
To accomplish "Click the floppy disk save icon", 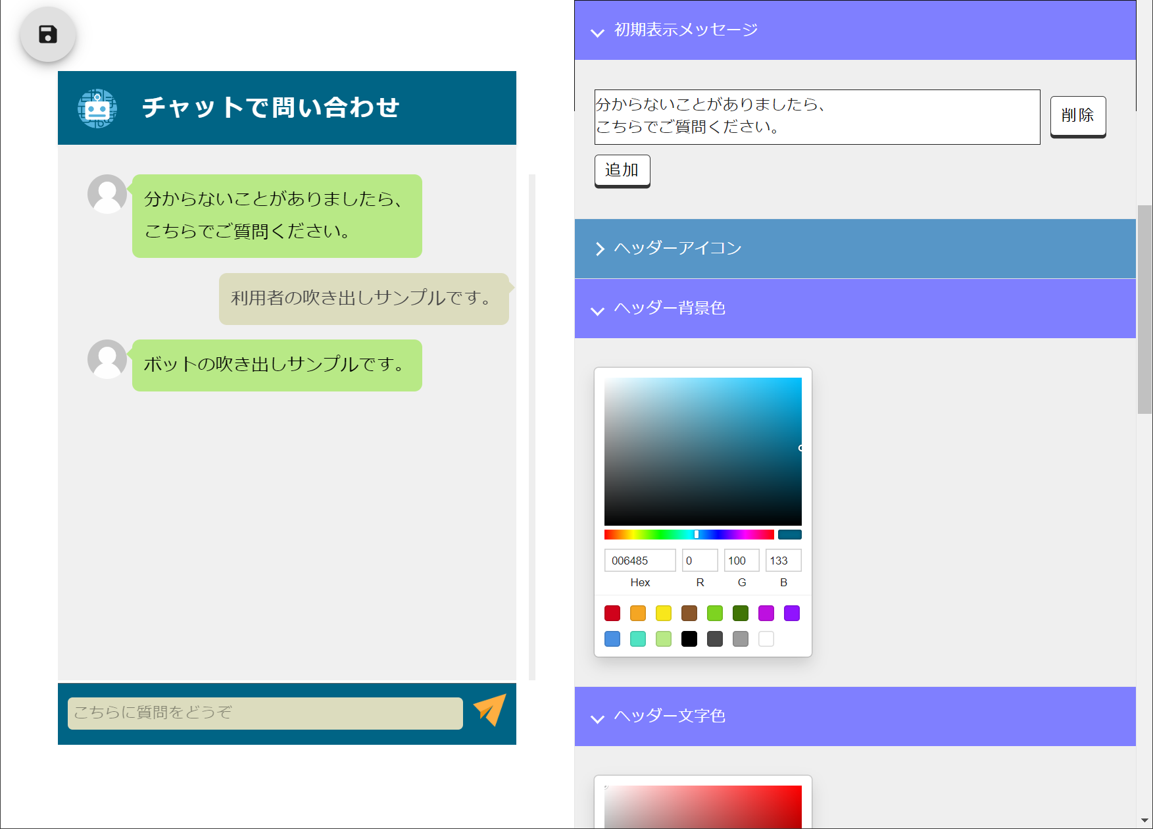I will tap(48, 34).
